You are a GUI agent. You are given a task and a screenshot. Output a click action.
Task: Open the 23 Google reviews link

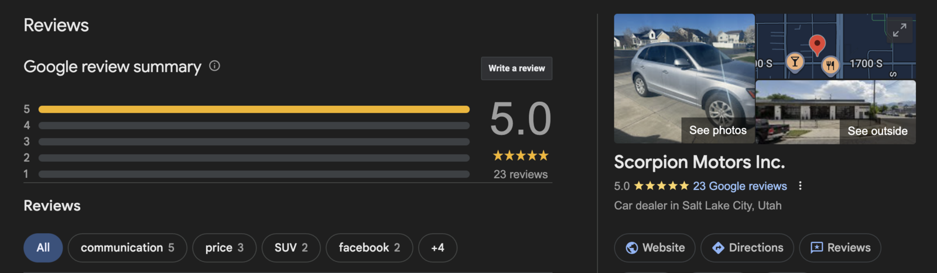point(740,186)
